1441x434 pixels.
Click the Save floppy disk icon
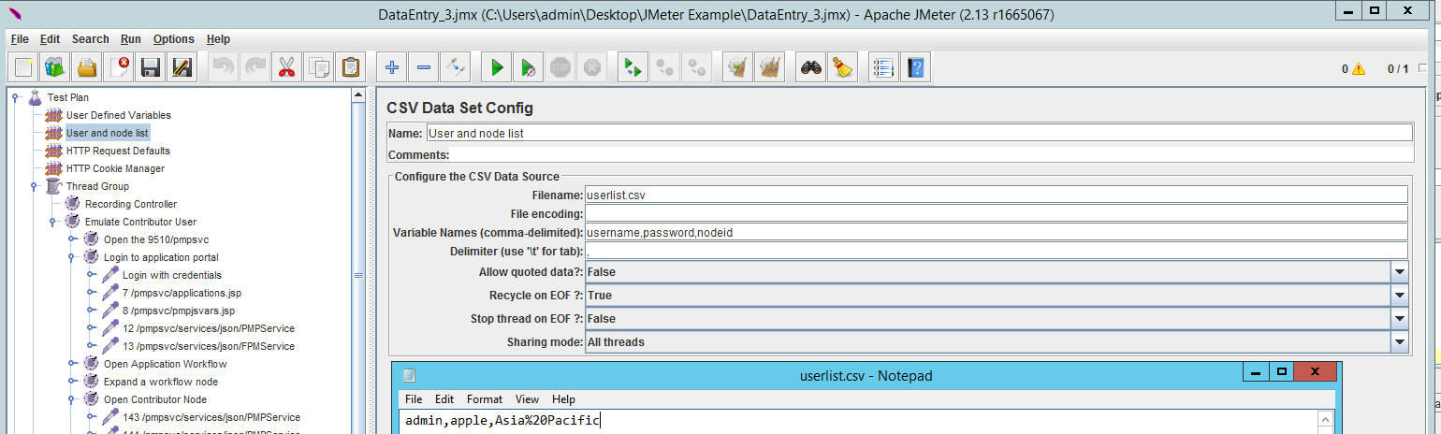(x=151, y=67)
